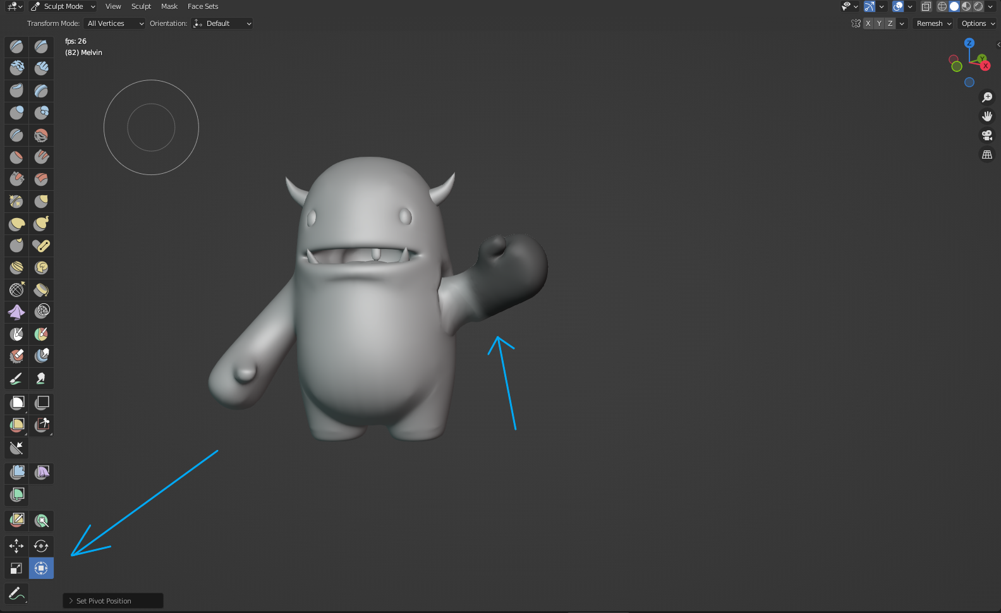This screenshot has height=613, width=1001.
Task: Toggle Z axis symmetry
Action: click(890, 23)
